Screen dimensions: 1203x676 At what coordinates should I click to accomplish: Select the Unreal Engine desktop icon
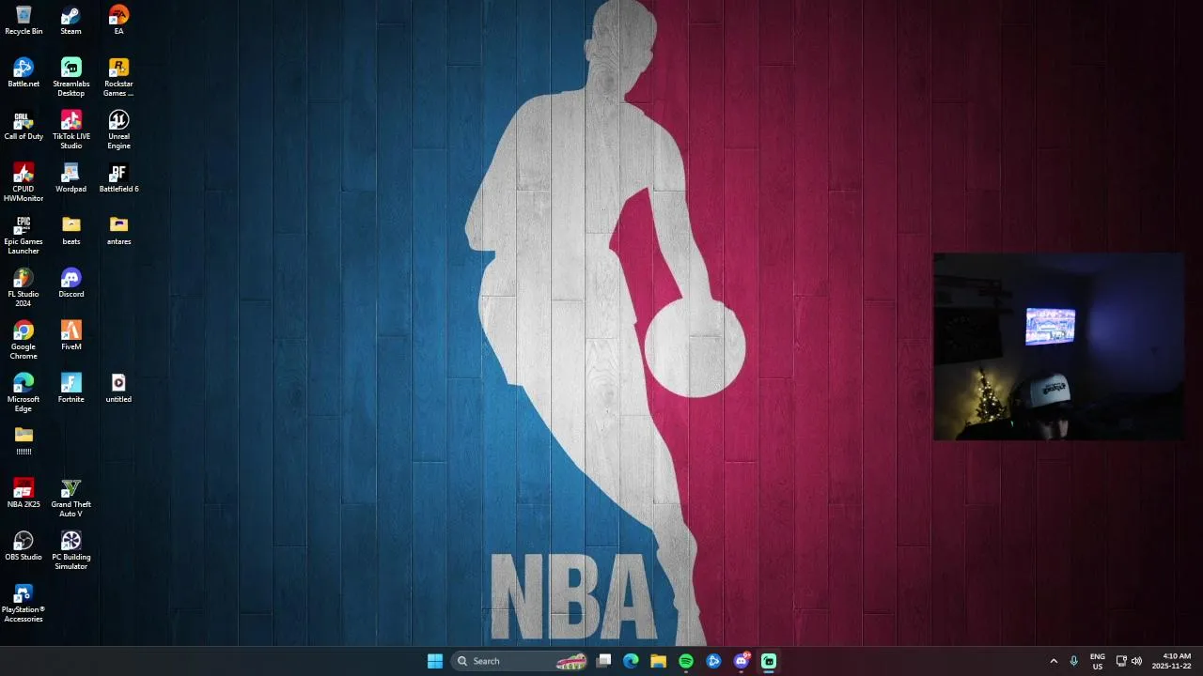pyautogui.click(x=118, y=130)
